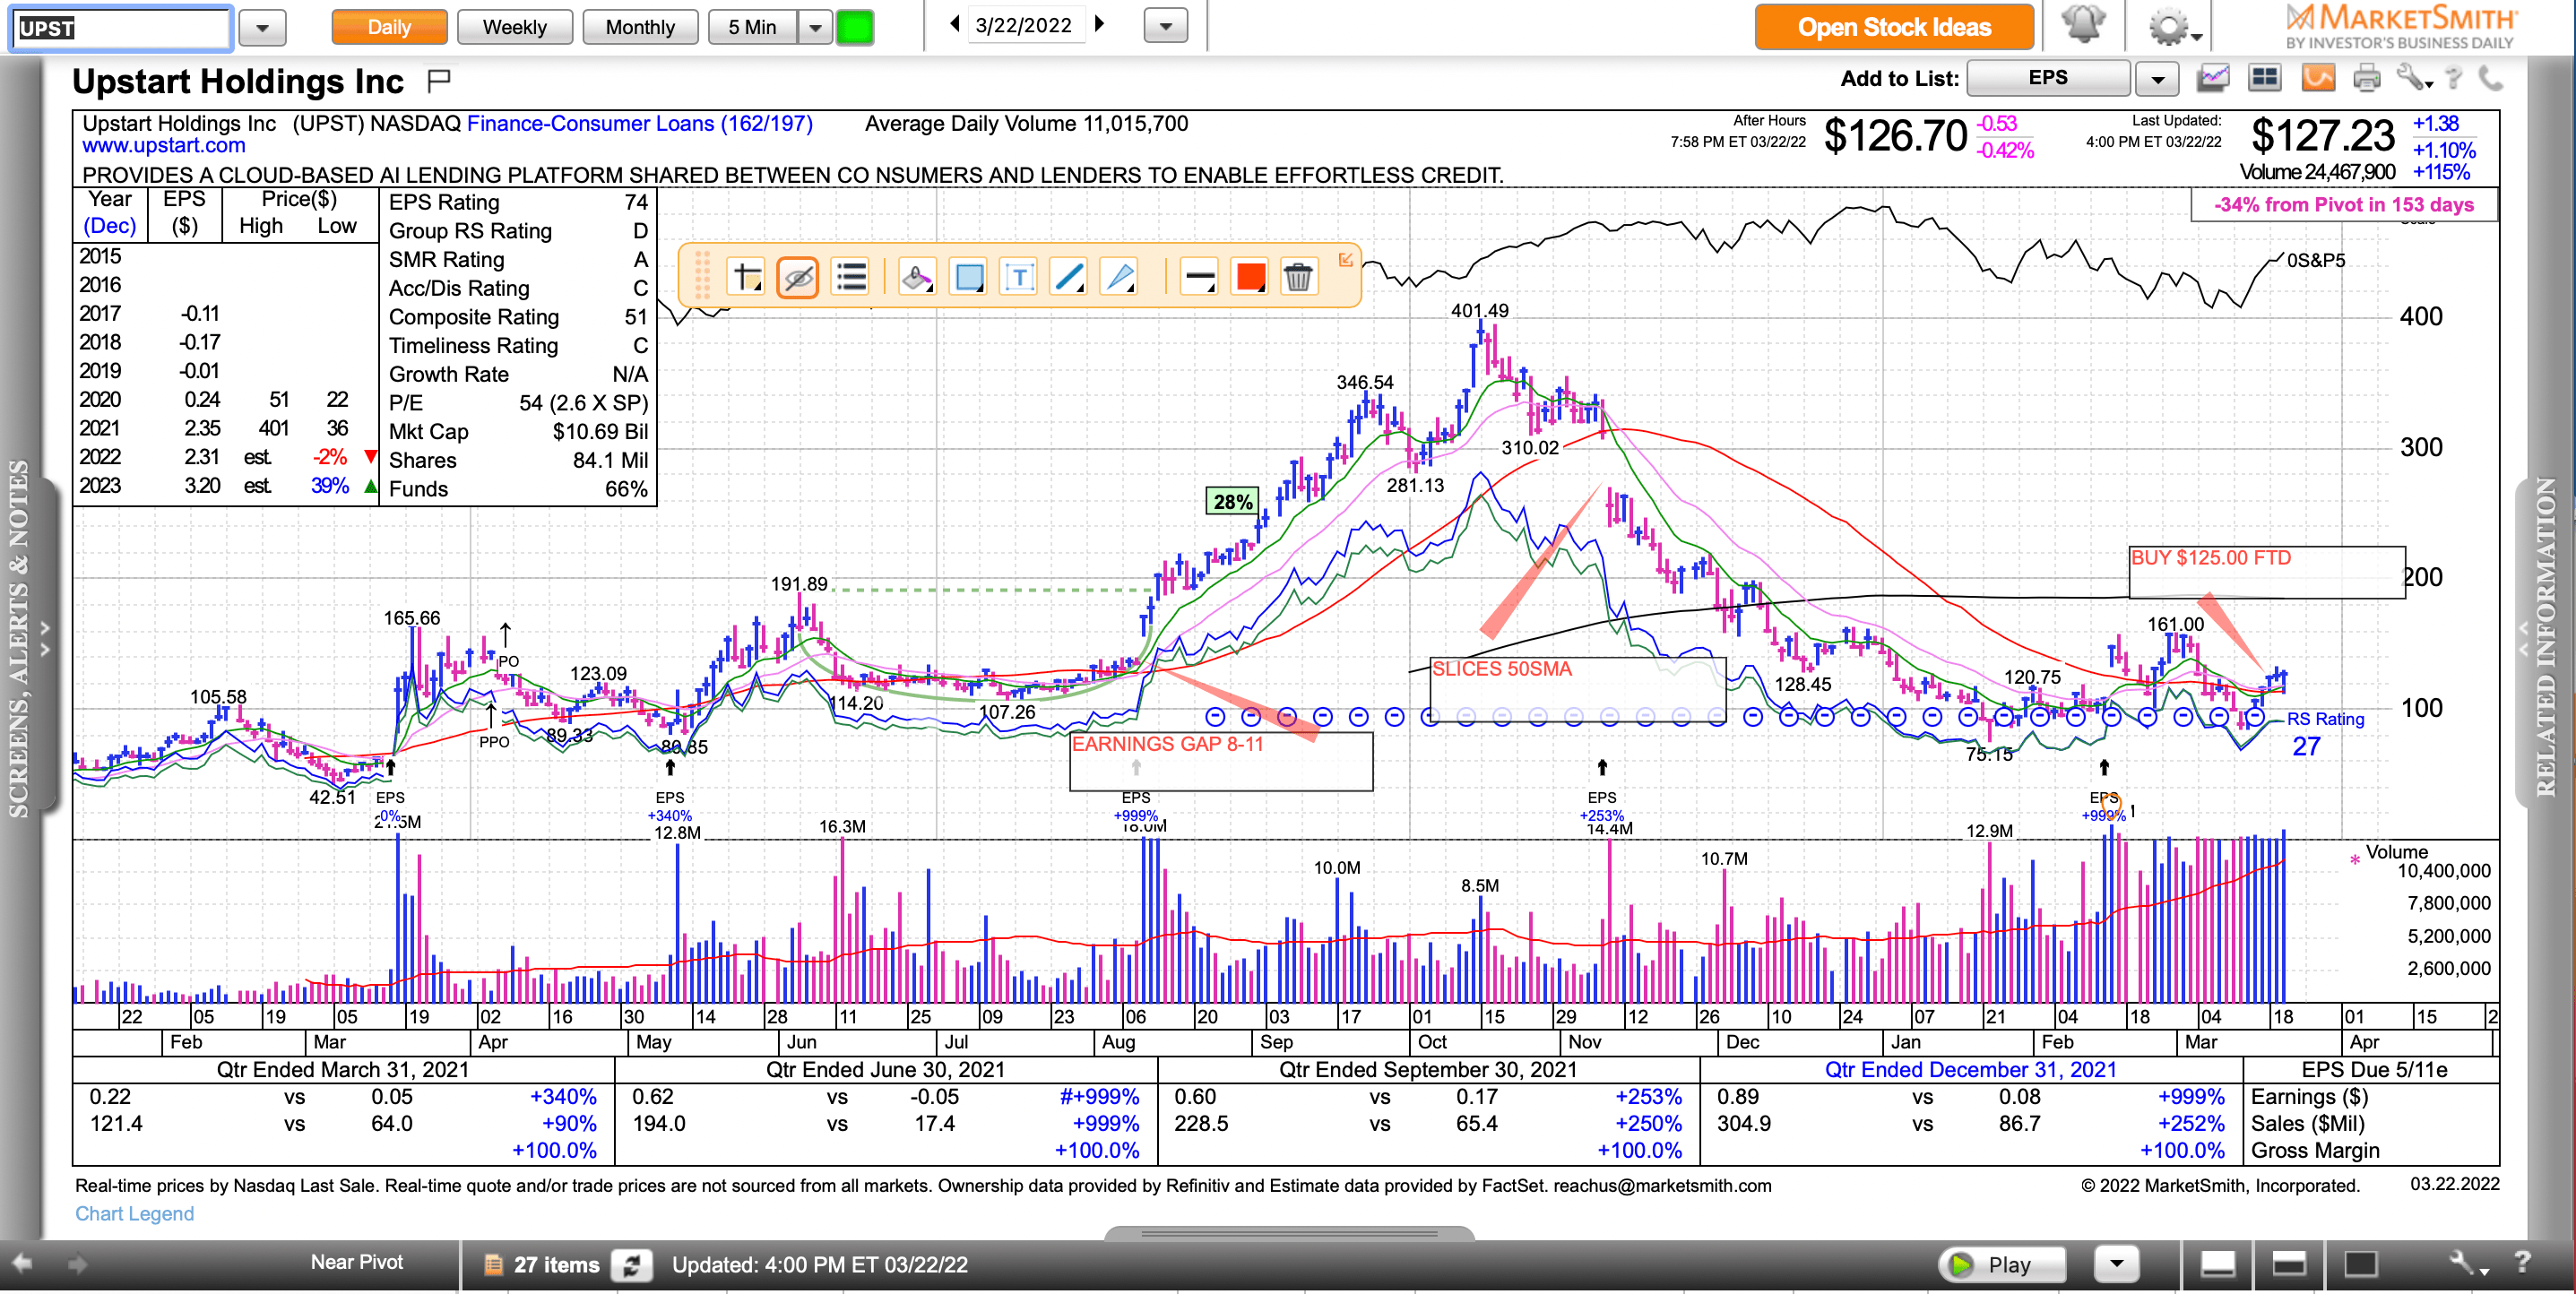2576x1294 pixels.
Task: Select the arrow pointer shape tool
Action: pyautogui.click(x=1119, y=277)
